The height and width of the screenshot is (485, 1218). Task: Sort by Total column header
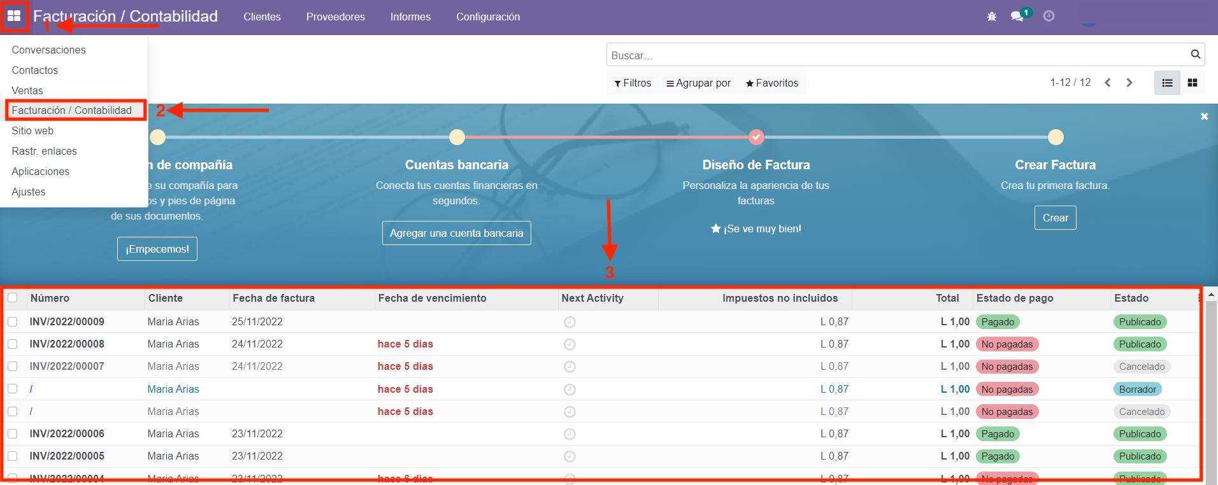[947, 298]
